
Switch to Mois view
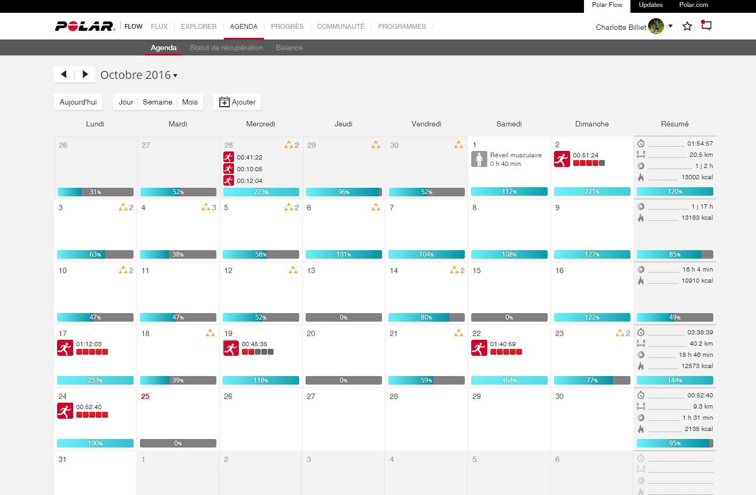tap(190, 102)
